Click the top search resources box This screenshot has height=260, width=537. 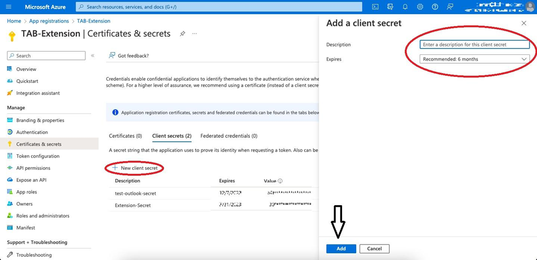click(x=219, y=7)
